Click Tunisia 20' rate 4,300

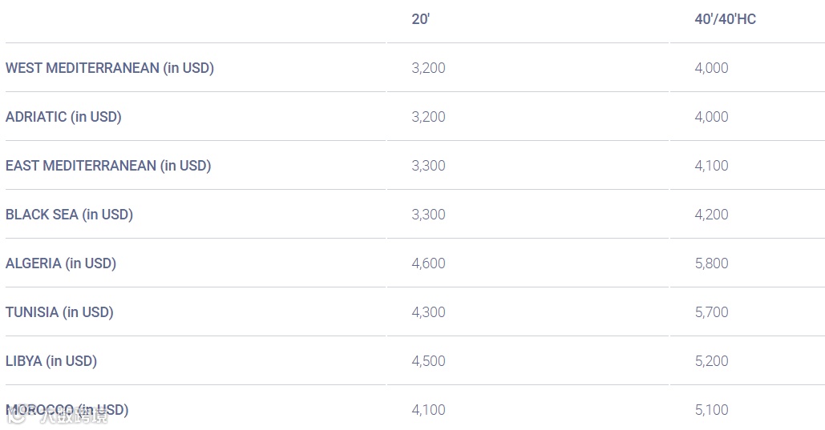428,312
